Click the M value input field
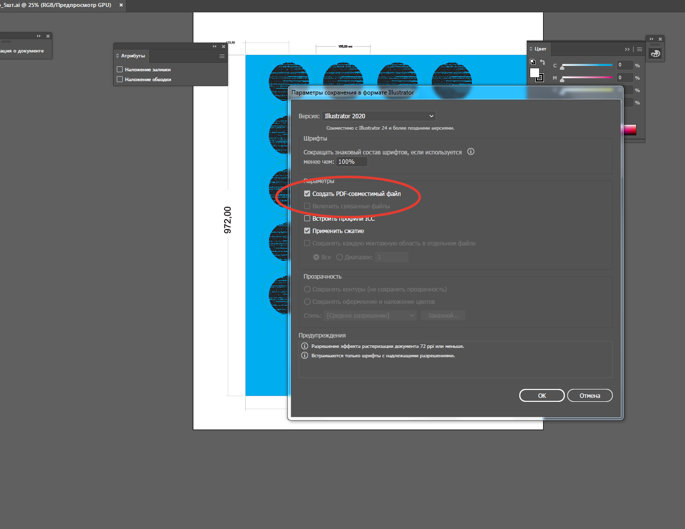 (x=625, y=78)
